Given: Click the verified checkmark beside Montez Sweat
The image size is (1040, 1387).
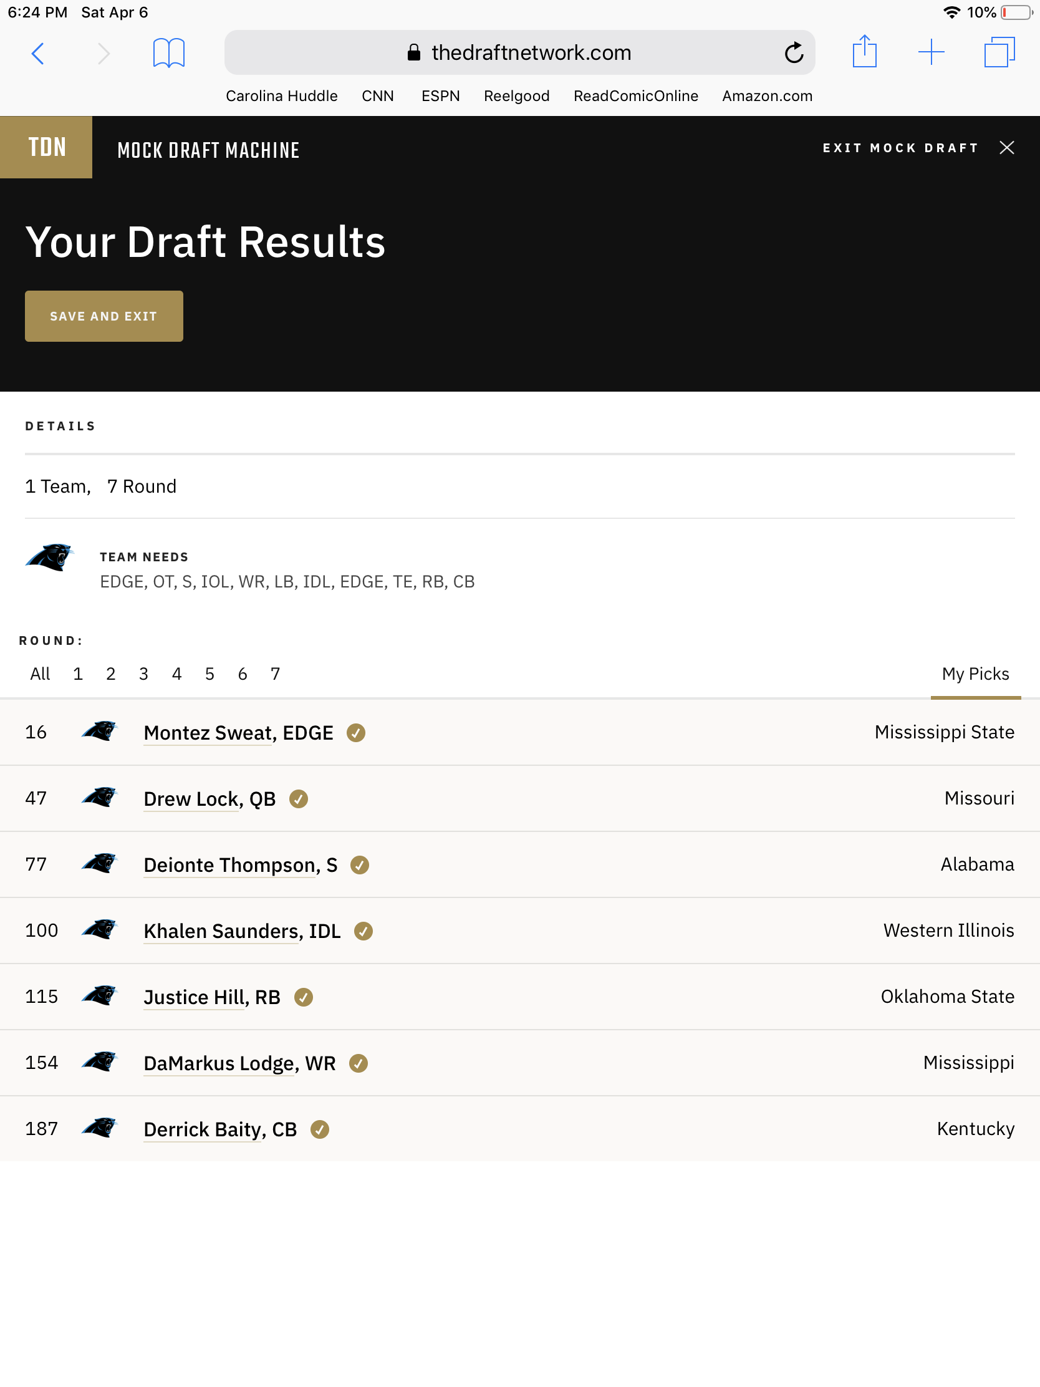Looking at the screenshot, I should pyautogui.click(x=356, y=732).
